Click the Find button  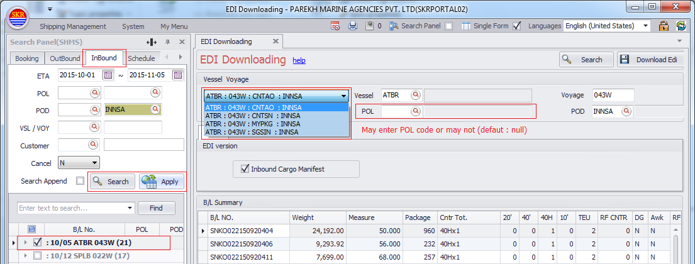pyautogui.click(x=156, y=208)
